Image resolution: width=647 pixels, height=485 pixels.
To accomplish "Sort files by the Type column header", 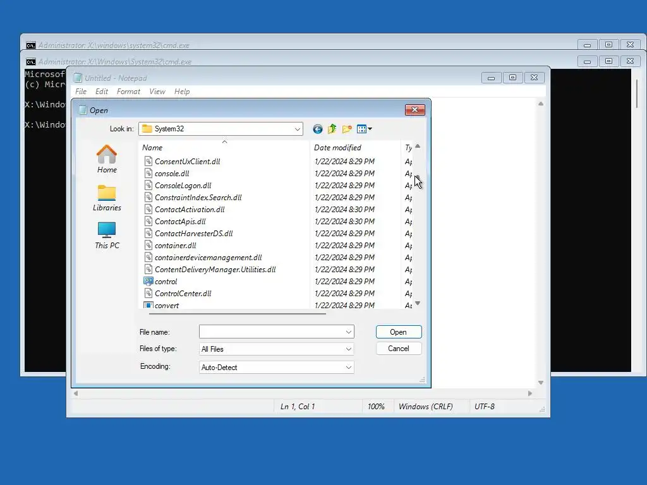I will coord(408,147).
